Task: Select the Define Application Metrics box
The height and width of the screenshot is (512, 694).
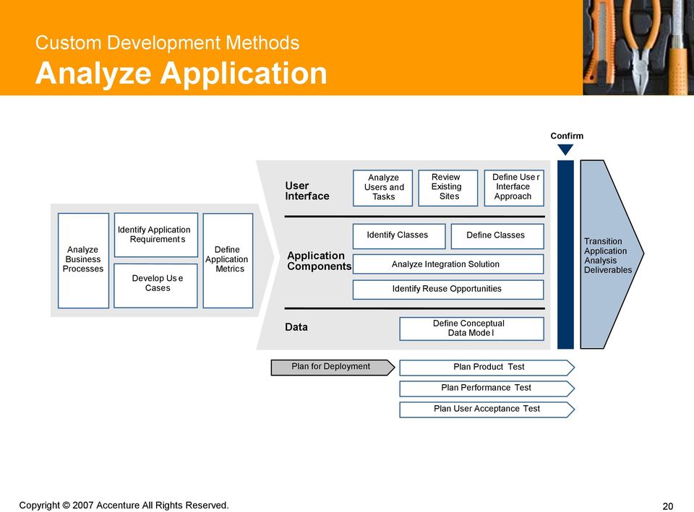Action: pyautogui.click(x=228, y=261)
